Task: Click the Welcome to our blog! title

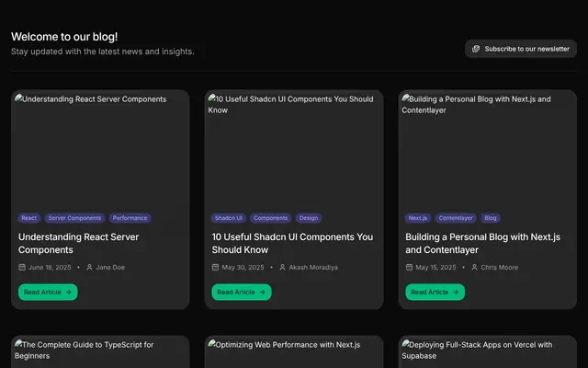Action: [64, 37]
